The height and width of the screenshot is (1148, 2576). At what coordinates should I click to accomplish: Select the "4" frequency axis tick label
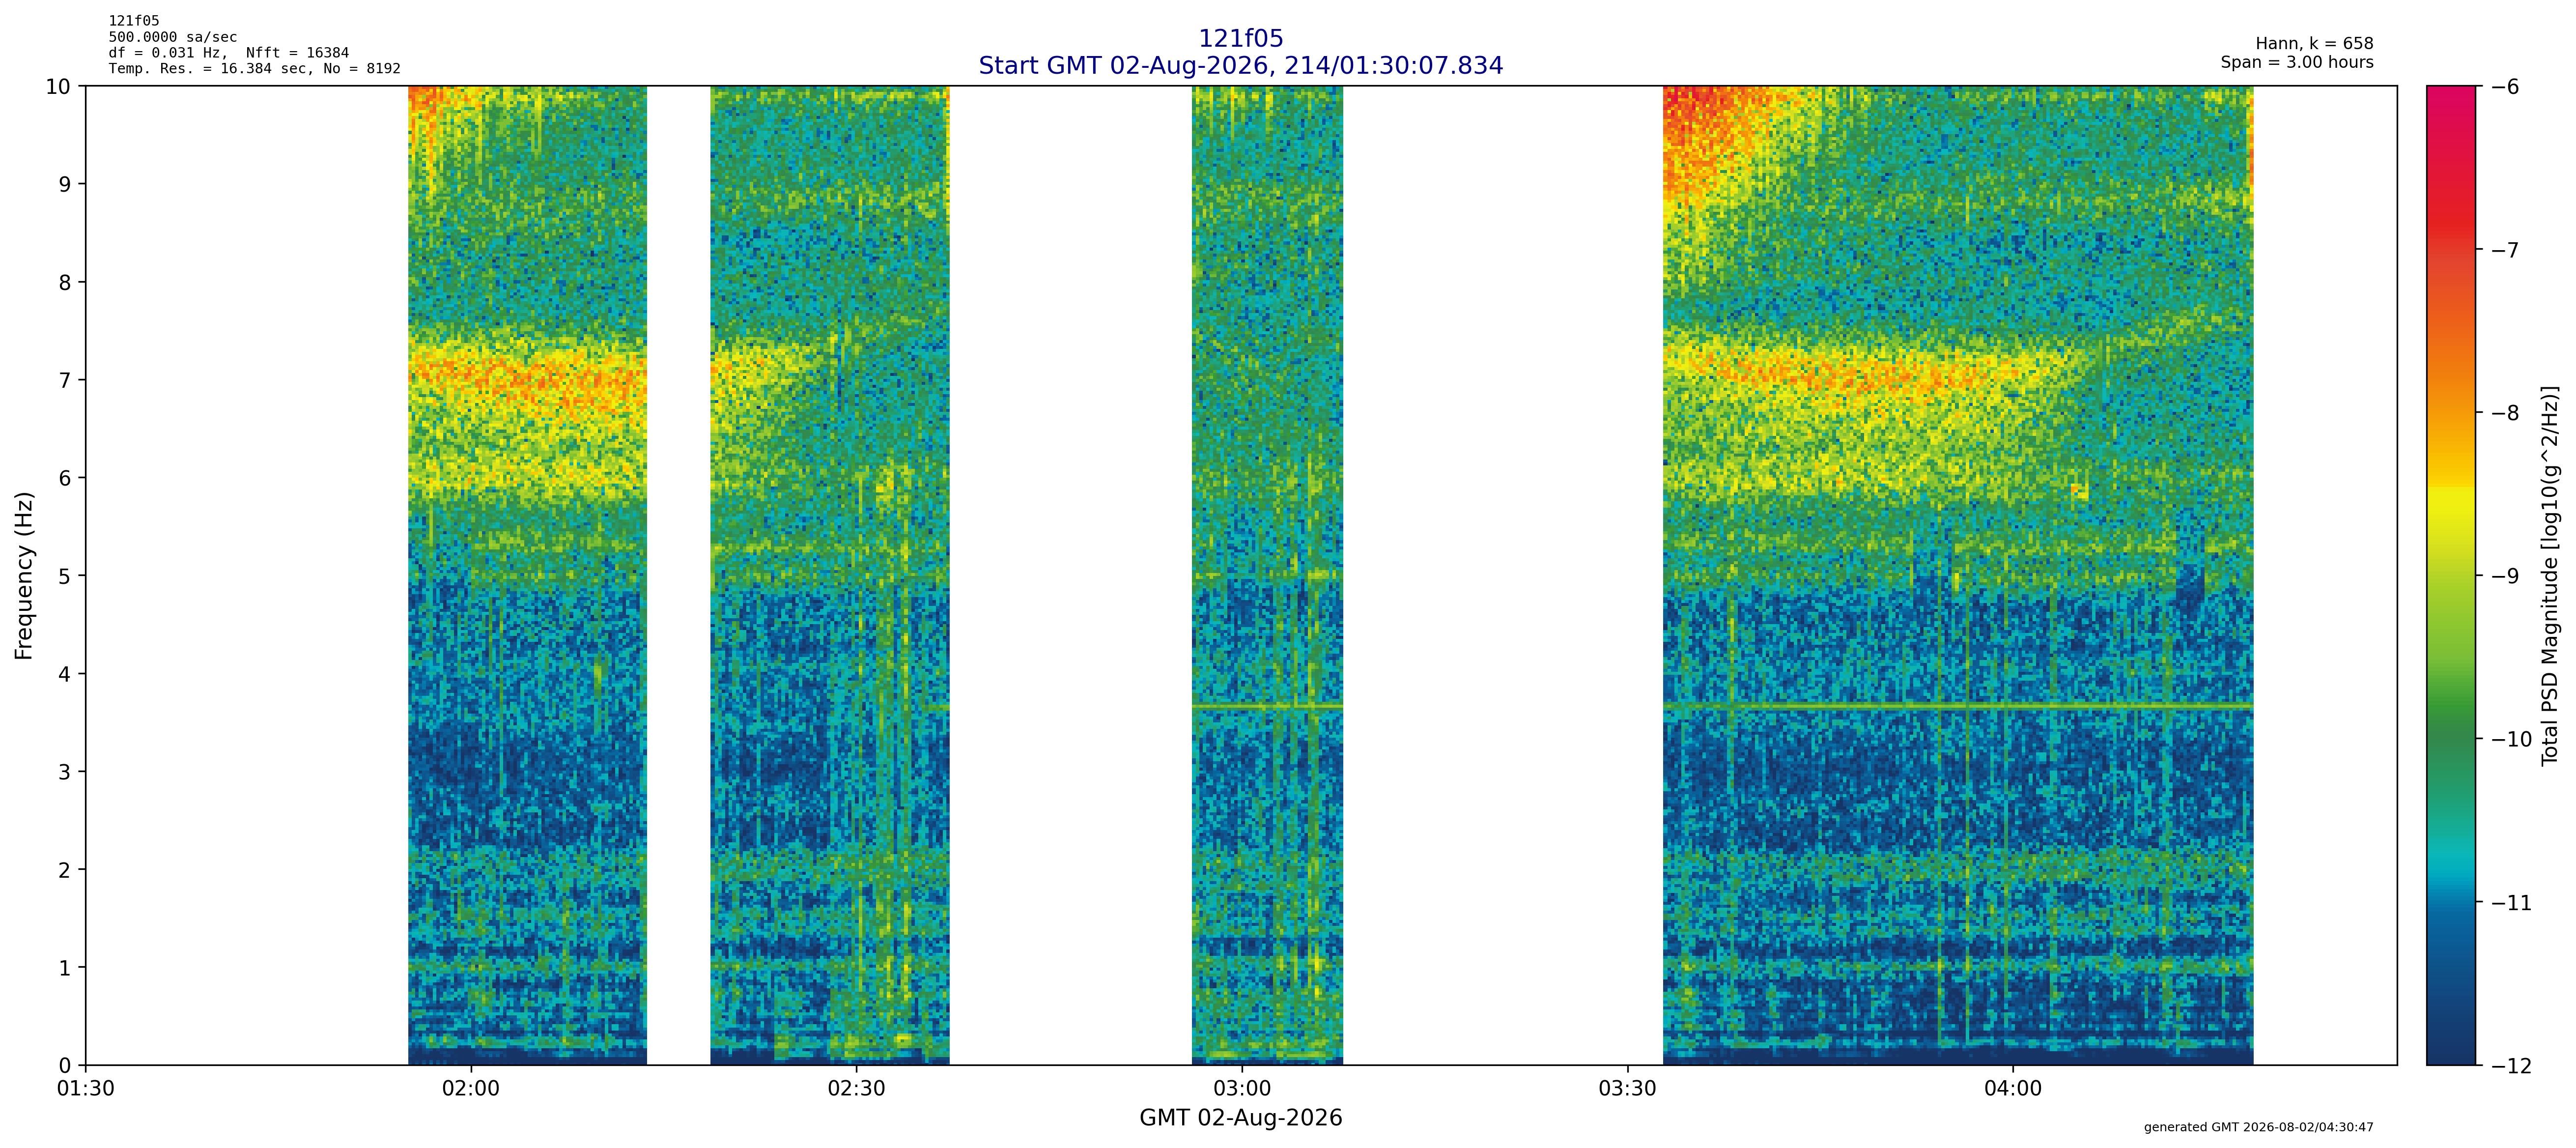[x=65, y=674]
